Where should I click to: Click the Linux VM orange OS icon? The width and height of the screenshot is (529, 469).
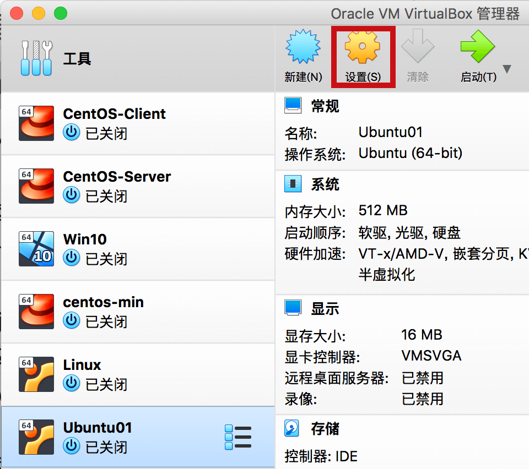(36, 374)
